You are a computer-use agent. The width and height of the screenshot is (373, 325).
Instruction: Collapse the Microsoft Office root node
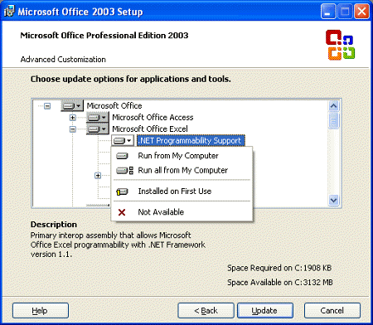pyautogui.click(x=47, y=106)
